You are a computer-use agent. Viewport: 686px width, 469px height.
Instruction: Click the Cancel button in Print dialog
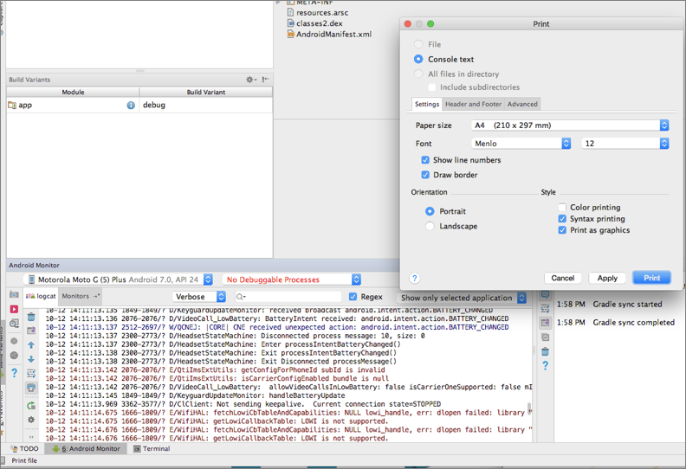pos(563,278)
